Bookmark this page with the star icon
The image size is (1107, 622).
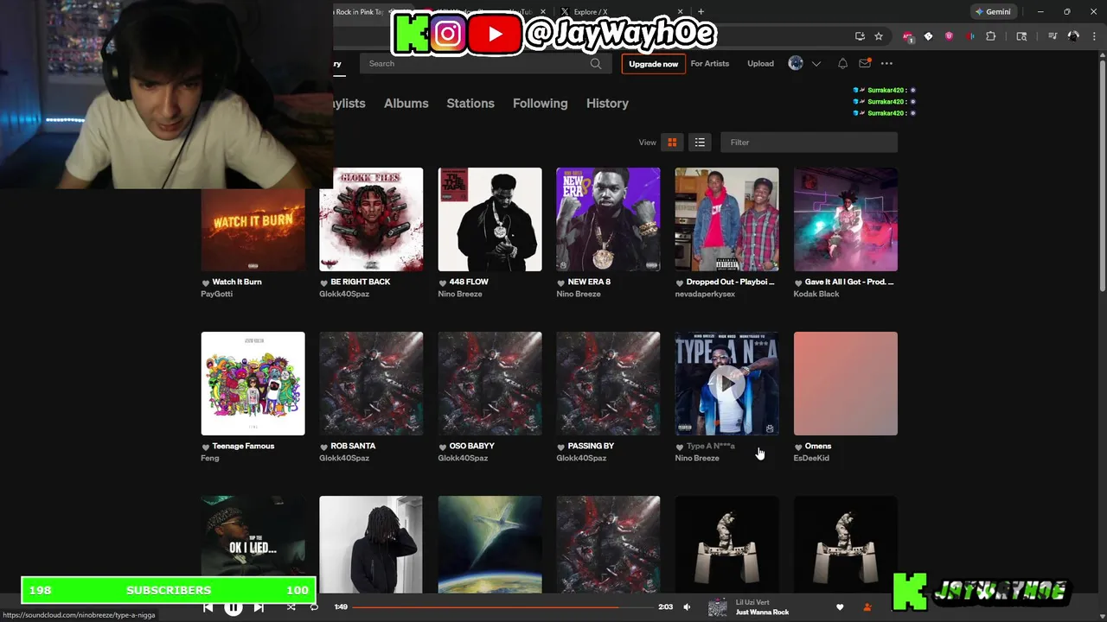tap(879, 36)
